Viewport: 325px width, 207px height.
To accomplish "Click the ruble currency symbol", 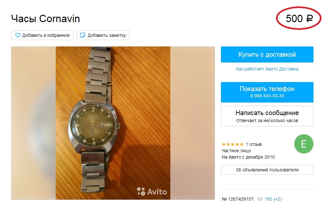I will 309,19.
